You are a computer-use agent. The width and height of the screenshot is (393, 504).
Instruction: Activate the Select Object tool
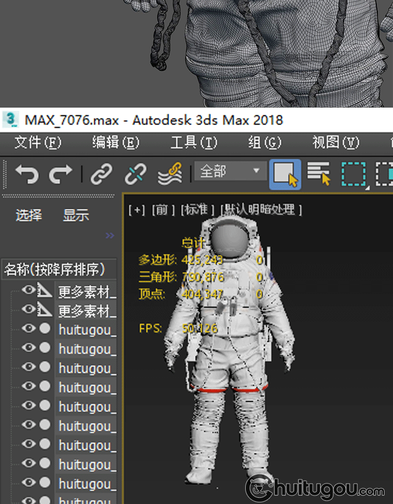pyautogui.click(x=285, y=174)
